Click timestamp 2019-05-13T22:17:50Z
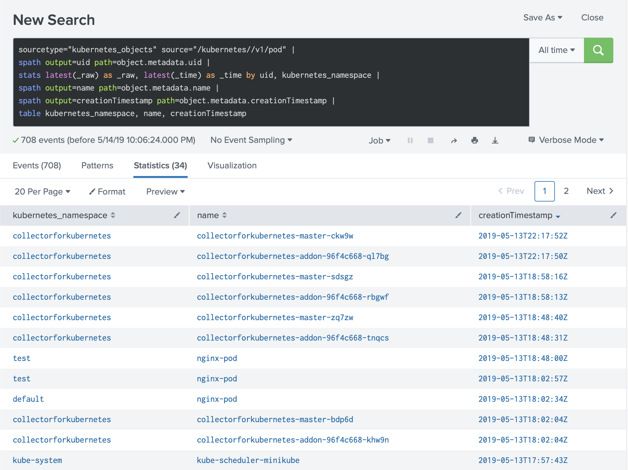Image resolution: width=628 pixels, height=470 pixels. (x=523, y=256)
